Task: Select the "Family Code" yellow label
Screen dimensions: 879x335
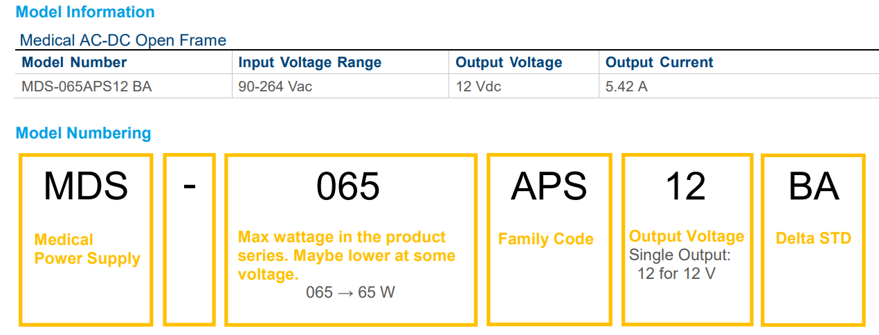Action: coord(546,239)
